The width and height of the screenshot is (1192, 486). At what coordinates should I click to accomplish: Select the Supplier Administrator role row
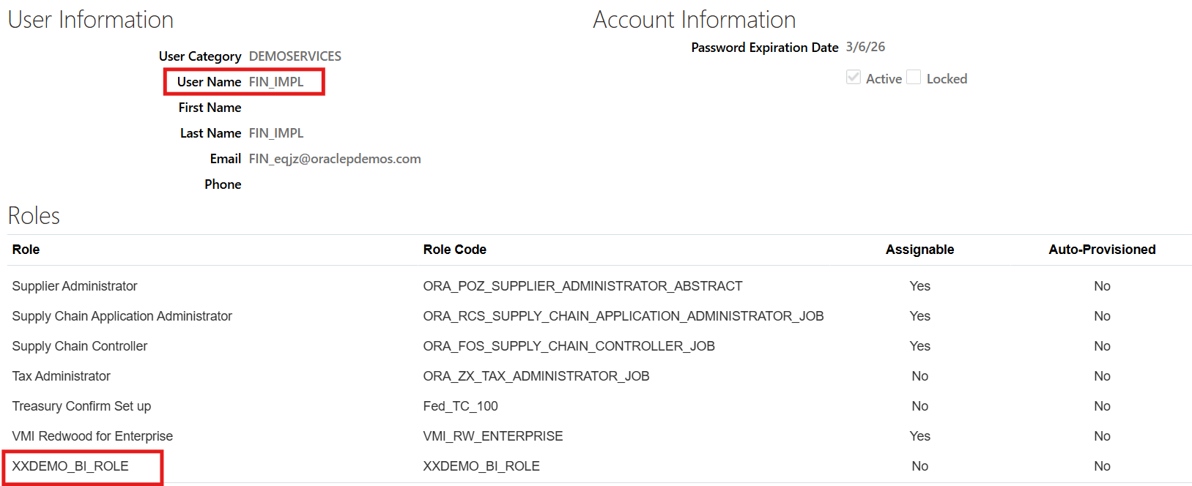point(75,286)
